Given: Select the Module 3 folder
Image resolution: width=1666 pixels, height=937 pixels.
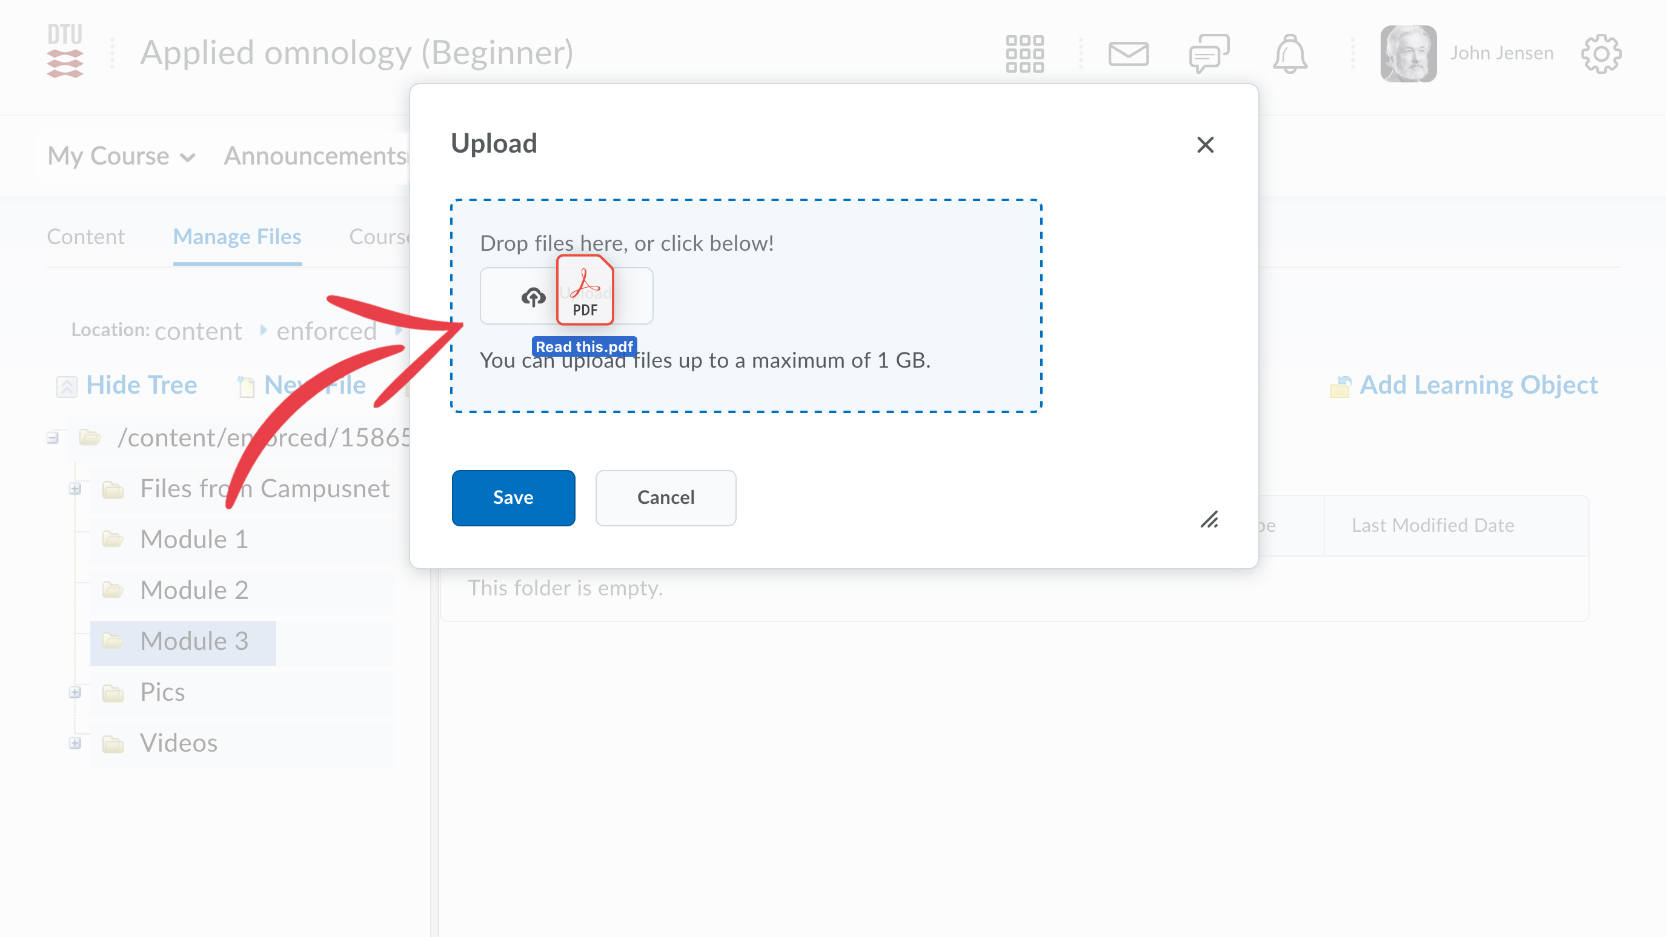Looking at the screenshot, I should pyautogui.click(x=193, y=641).
